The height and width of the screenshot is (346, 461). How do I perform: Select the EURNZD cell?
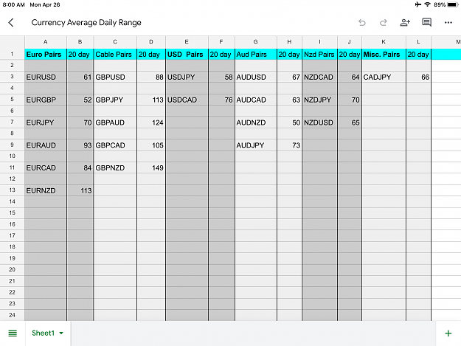point(46,190)
